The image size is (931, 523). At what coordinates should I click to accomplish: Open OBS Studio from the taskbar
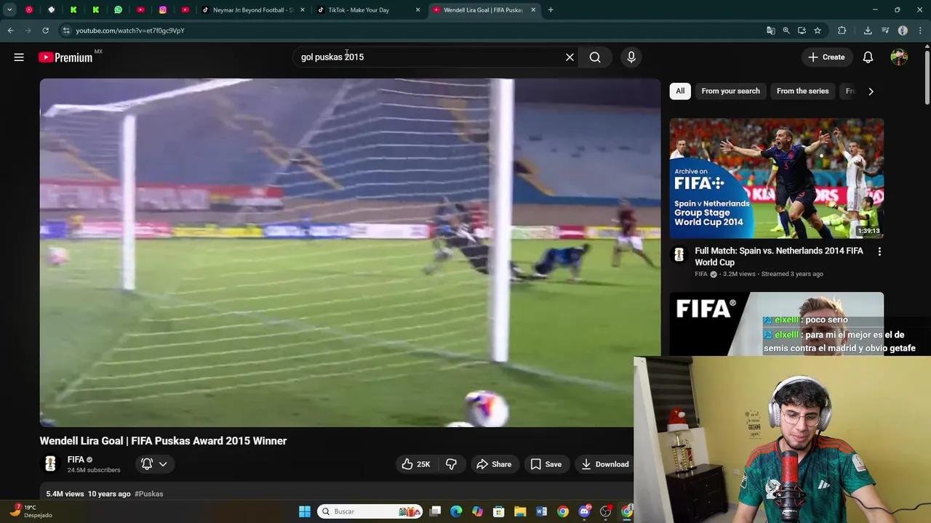coord(605,511)
